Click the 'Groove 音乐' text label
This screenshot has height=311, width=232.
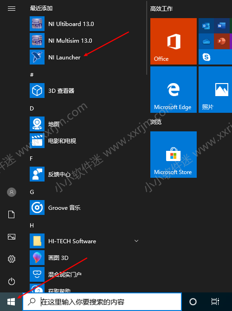pyautogui.click(x=64, y=207)
